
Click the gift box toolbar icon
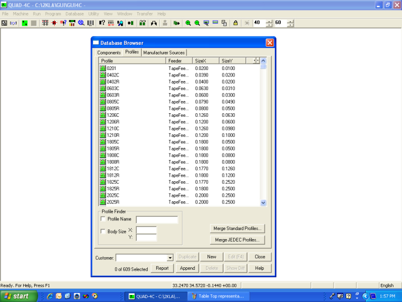coord(142,23)
